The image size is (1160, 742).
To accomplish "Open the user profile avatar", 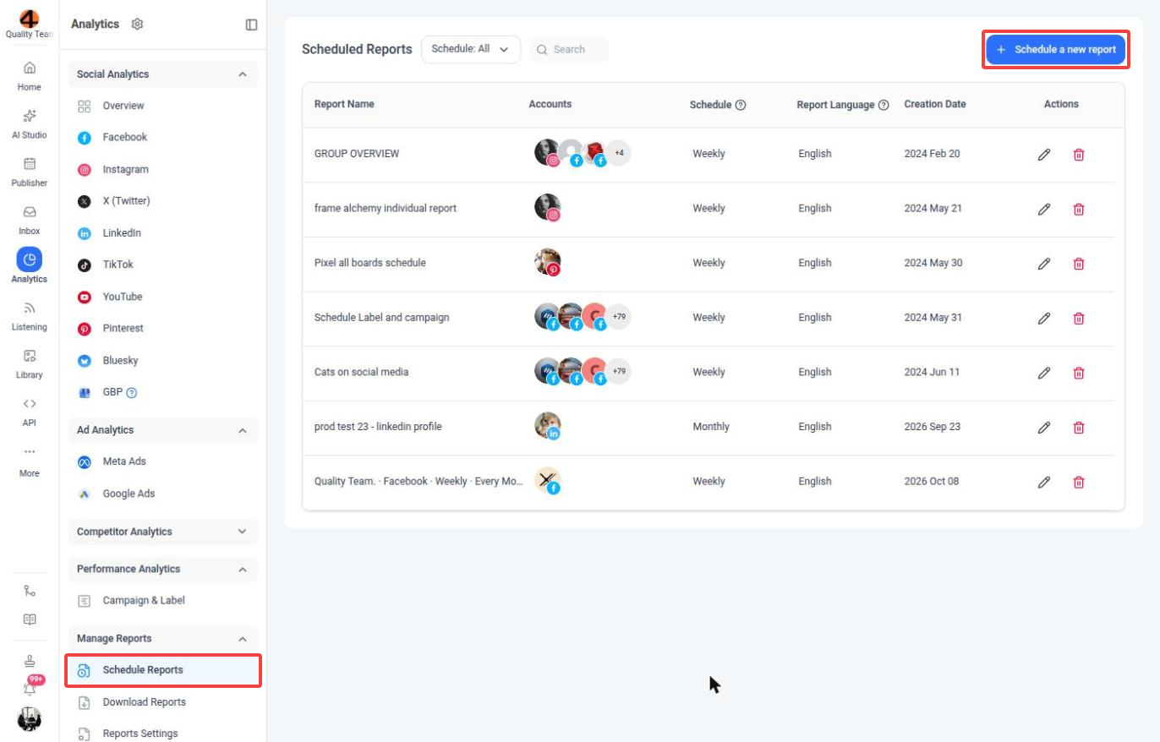I will point(30,719).
